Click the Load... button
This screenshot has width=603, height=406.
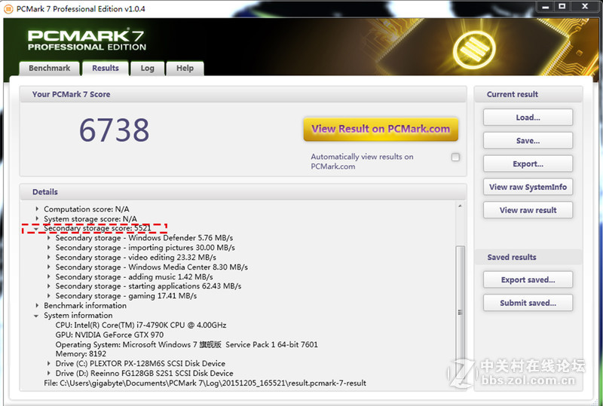[528, 118]
